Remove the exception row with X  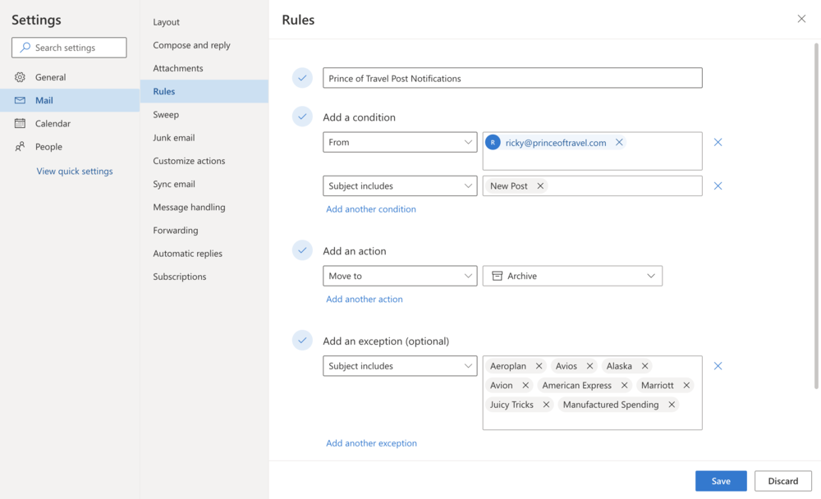click(718, 366)
